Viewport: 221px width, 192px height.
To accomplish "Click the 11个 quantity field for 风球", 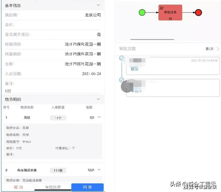I will tap(58, 118).
